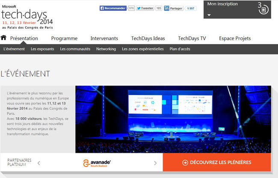
Task: Open the Programme menu
Action: tap(64, 38)
